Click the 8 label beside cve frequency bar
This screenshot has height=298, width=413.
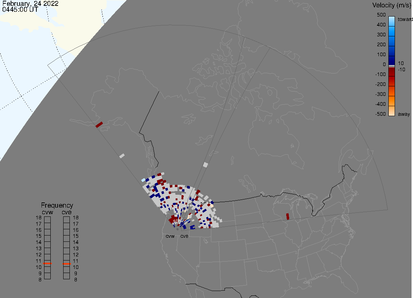click(76, 280)
